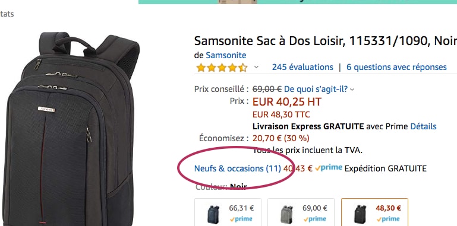Click Prime badge under 66,31 € price

click(241, 219)
